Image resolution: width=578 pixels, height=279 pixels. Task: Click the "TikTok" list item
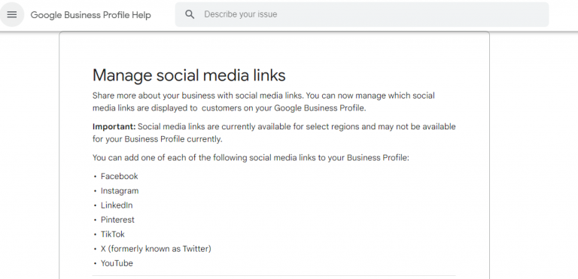tap(113, 234)
